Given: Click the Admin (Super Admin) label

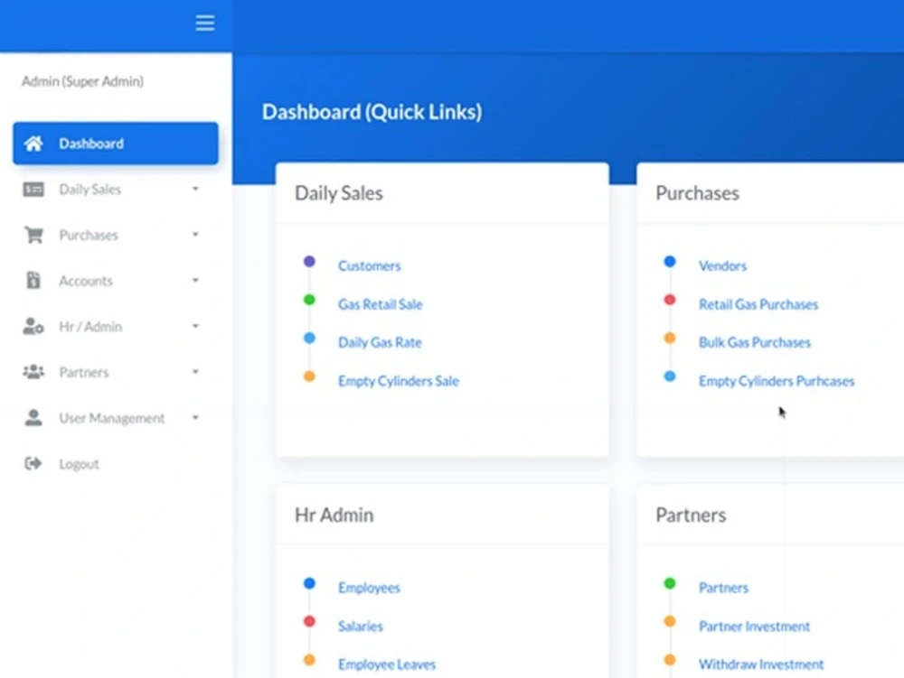Looking at the screenshot, I should [x=83, y=81].
